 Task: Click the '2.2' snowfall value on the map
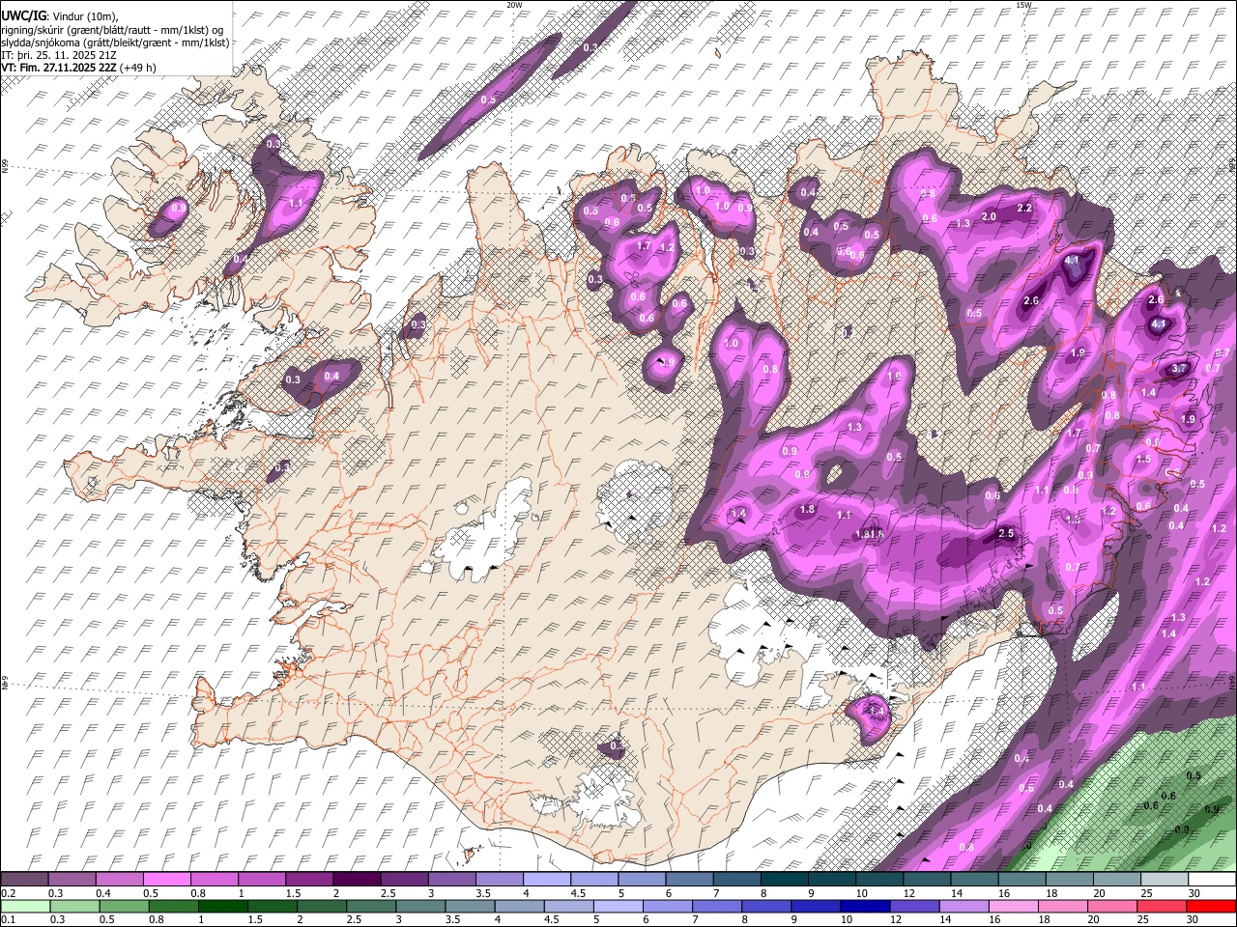coord(1025,208)
